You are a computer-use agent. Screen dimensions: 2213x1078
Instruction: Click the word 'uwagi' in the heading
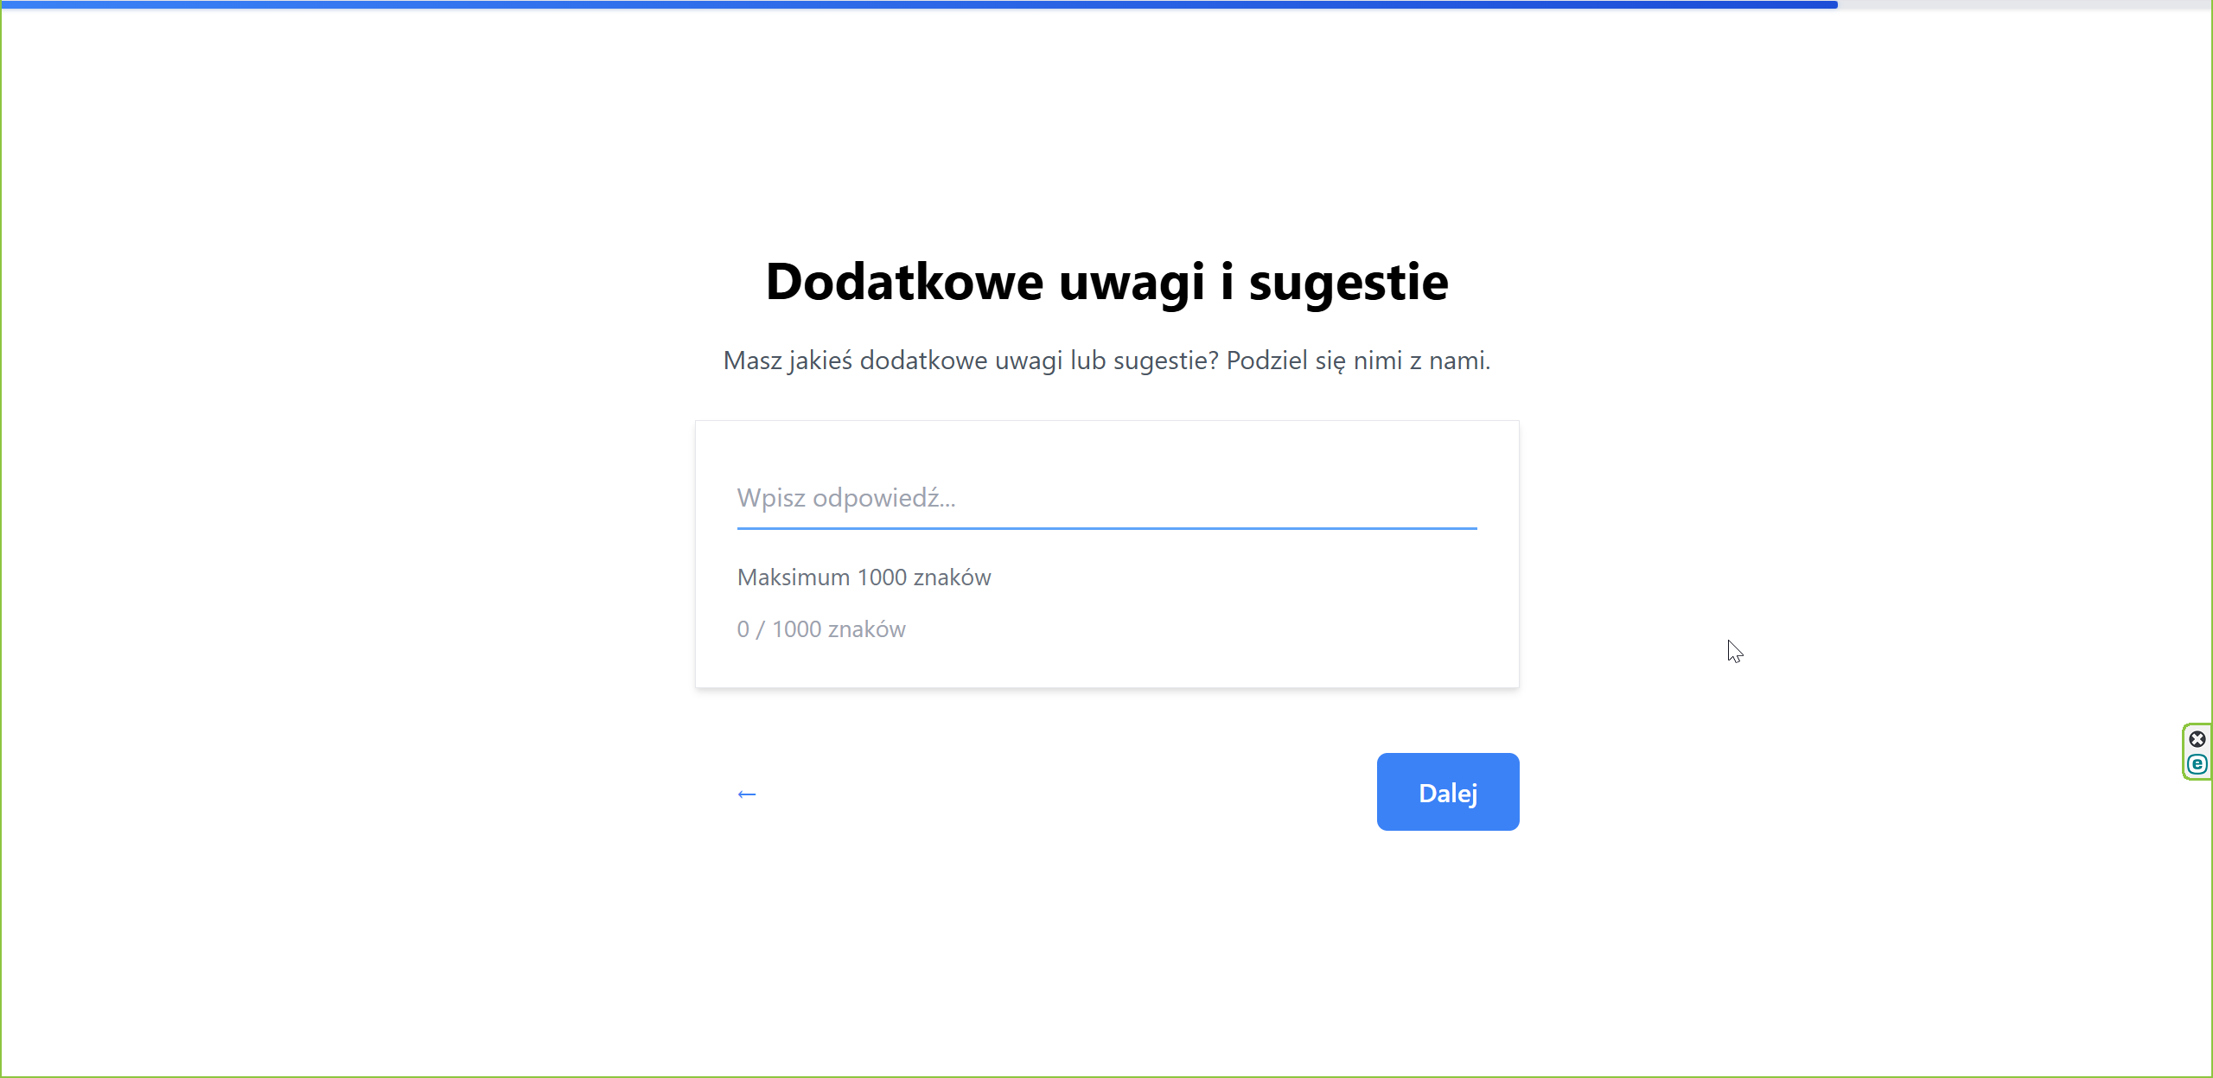[x=1132, y=282]
